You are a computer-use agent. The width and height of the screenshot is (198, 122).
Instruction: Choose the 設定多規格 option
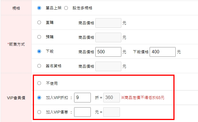click(66, 8)
